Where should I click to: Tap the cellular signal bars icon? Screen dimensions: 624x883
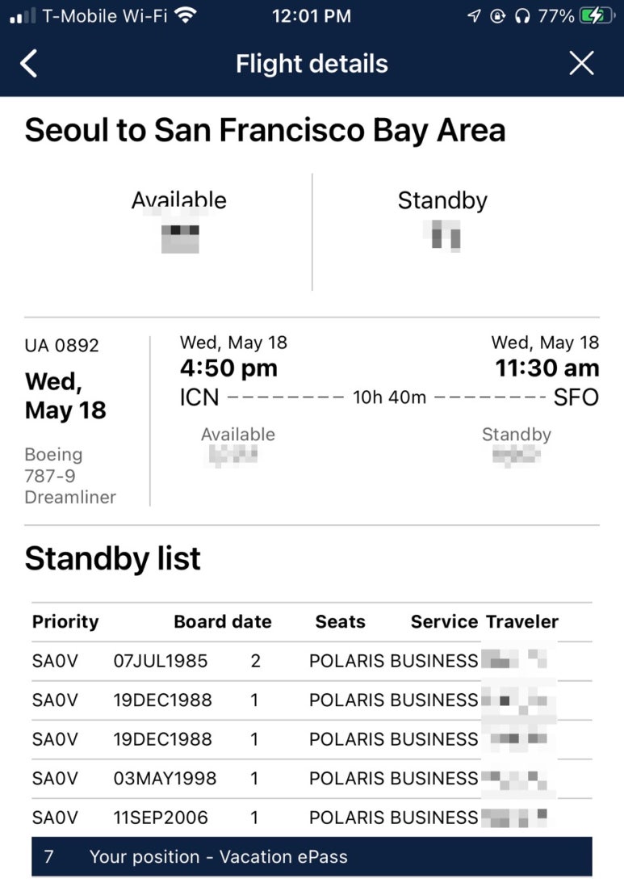coord(23,16)
